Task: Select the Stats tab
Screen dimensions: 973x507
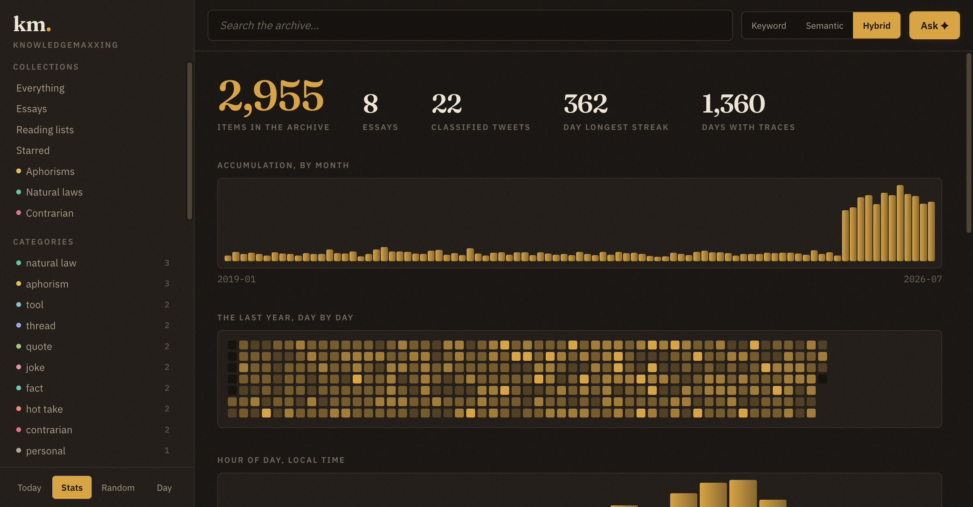Action: pos(72,488)
